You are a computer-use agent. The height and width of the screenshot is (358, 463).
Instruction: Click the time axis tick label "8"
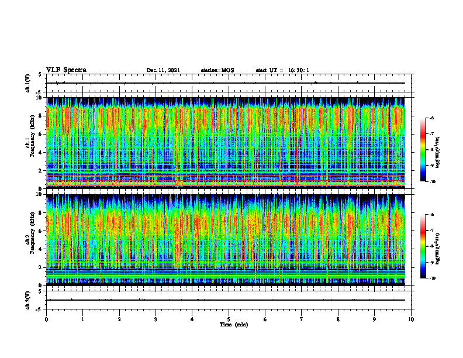tap(338, 319)
